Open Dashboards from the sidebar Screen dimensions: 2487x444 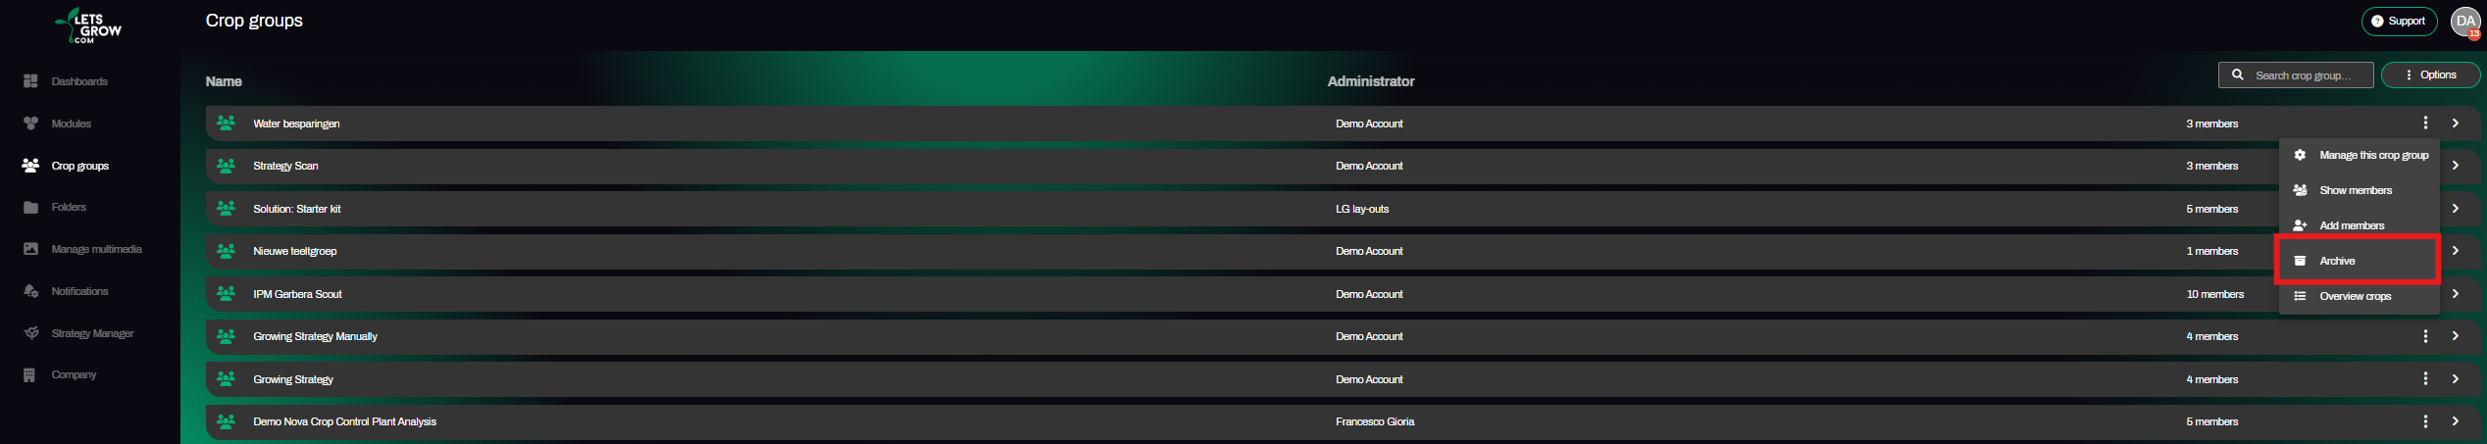tap(65, 81)
